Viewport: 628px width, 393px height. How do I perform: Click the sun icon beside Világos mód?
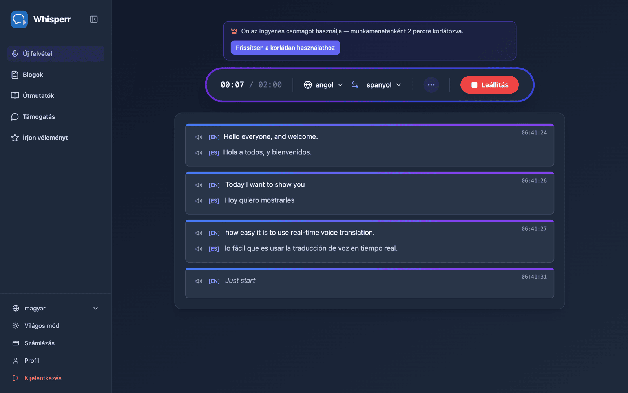point(16,326)
